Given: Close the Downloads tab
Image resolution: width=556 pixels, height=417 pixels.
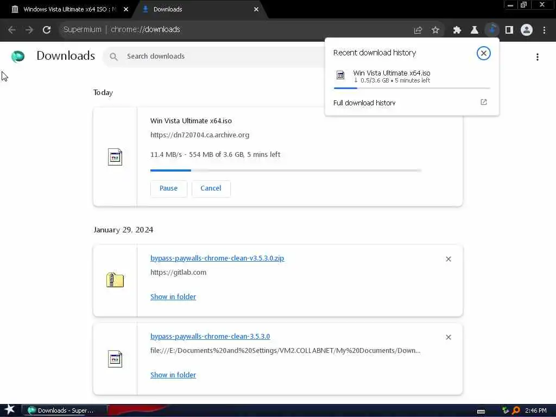Looking at the screenshot, I should 256,10.
